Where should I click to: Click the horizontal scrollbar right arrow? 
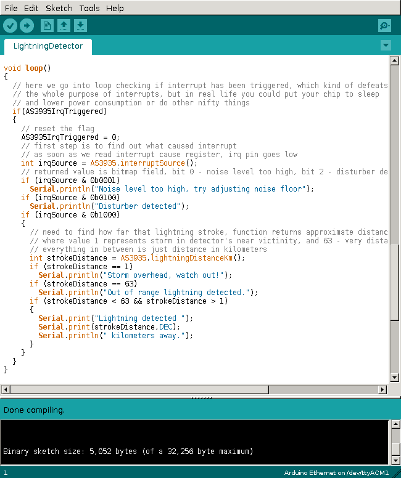[x=382, y=389]
